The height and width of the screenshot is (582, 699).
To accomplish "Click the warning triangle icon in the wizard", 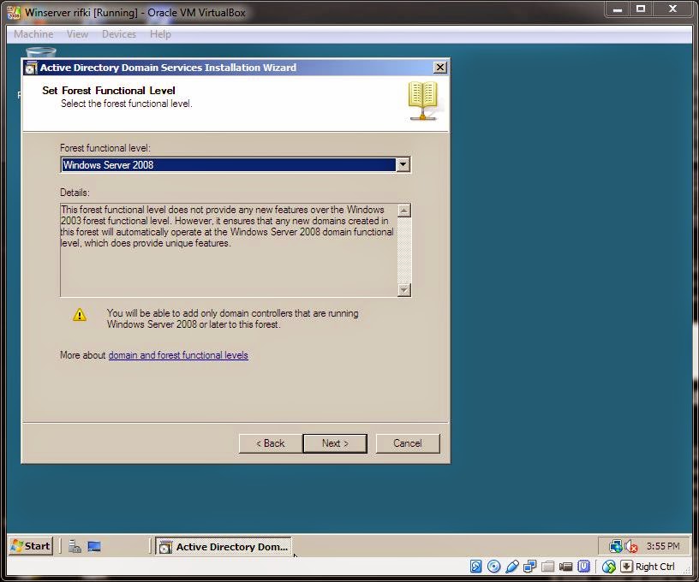I will tap(80, 314).
